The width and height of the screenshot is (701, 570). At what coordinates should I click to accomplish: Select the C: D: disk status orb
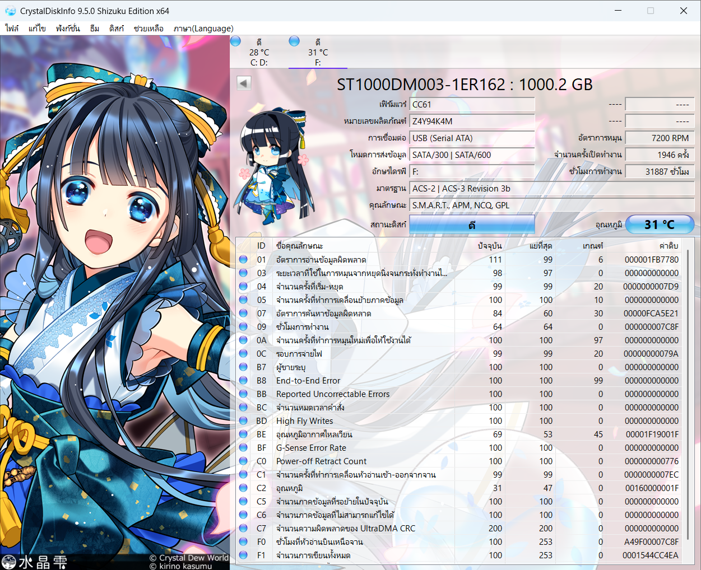pyautogui.click(x=235, y=41)
